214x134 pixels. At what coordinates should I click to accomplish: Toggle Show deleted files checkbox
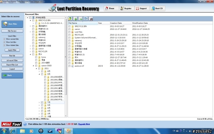[4, 45]
